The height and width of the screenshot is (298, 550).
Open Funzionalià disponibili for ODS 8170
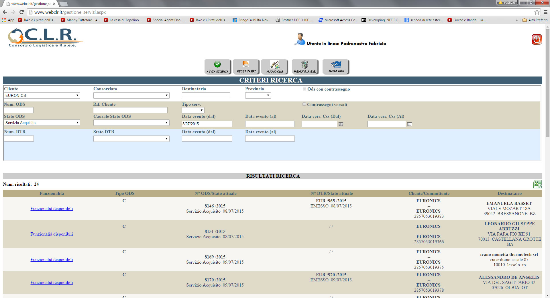(52, 283)
